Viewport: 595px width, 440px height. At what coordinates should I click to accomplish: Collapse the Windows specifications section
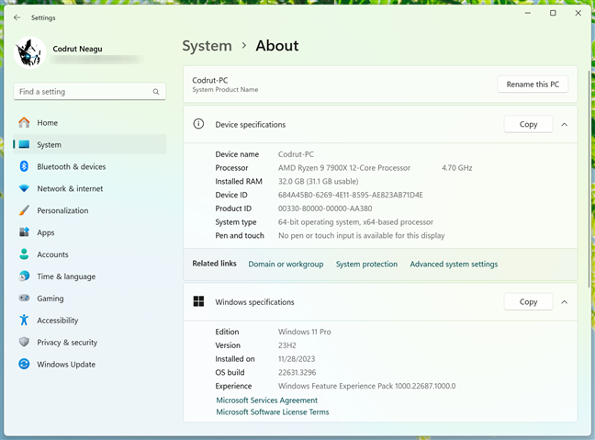coord(565,302)
